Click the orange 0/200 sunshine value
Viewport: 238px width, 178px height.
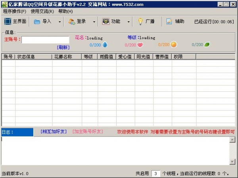click(163, 45)
